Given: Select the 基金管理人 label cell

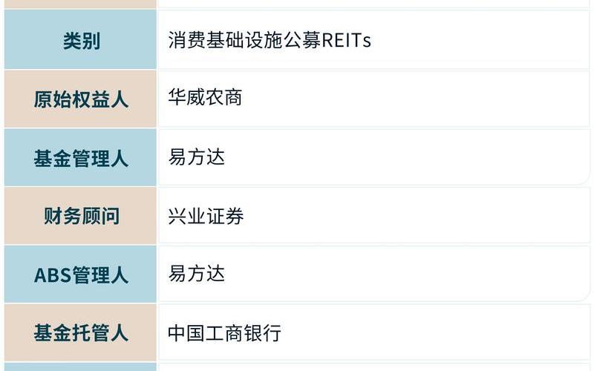Looking at the screenshot, I should point(80,157).
